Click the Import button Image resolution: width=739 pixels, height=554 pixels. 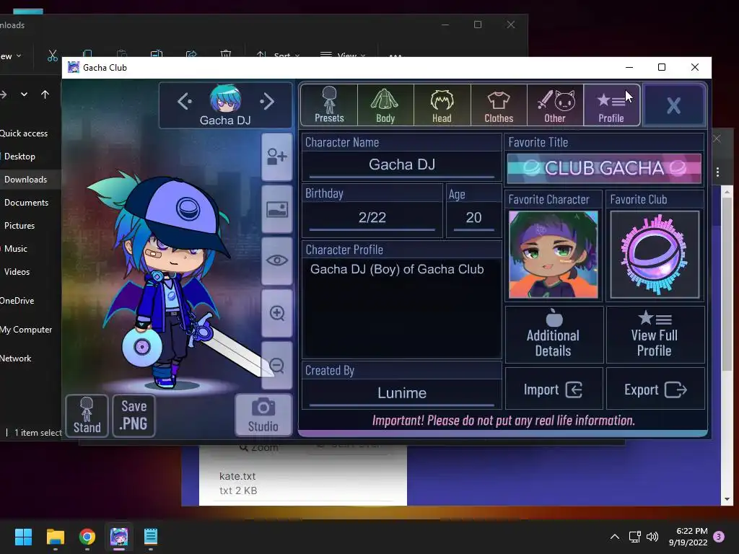point(554,389)
